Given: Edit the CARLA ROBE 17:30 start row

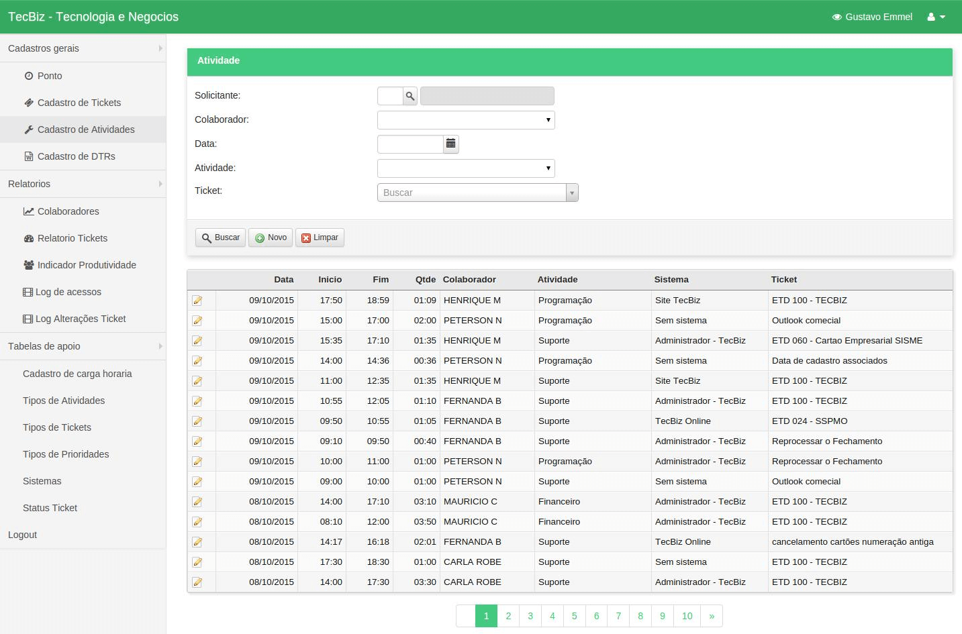Looking at the screenshot, I should click(197, 562).
